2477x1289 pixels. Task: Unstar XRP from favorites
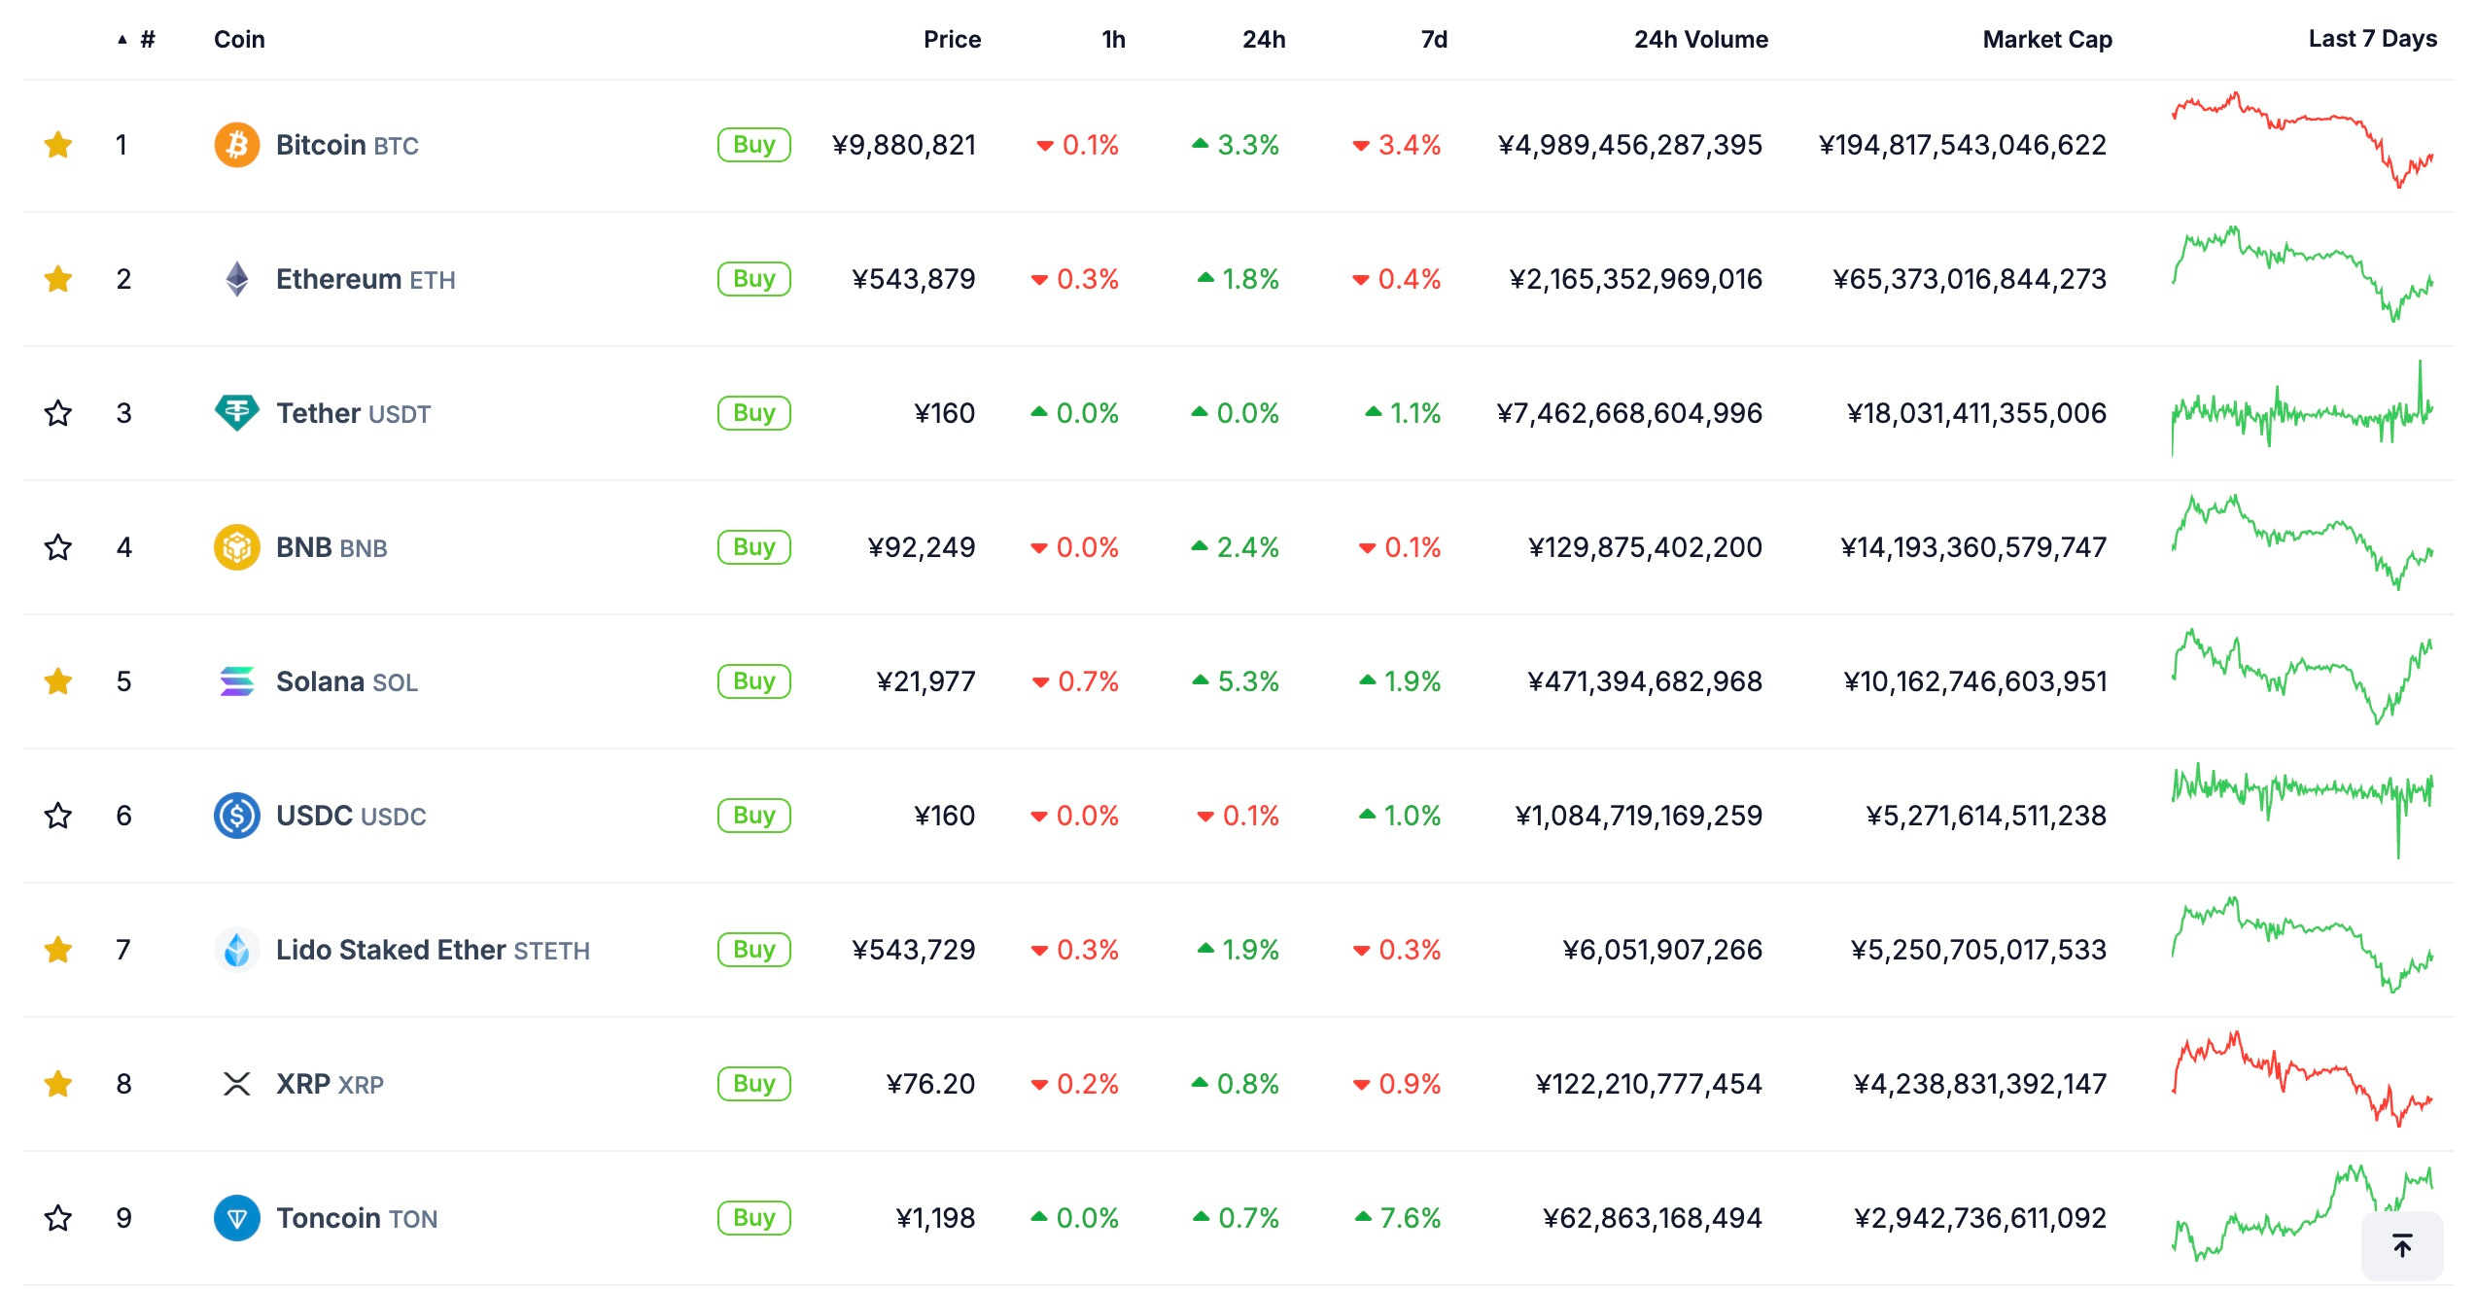coord(58,1084)
